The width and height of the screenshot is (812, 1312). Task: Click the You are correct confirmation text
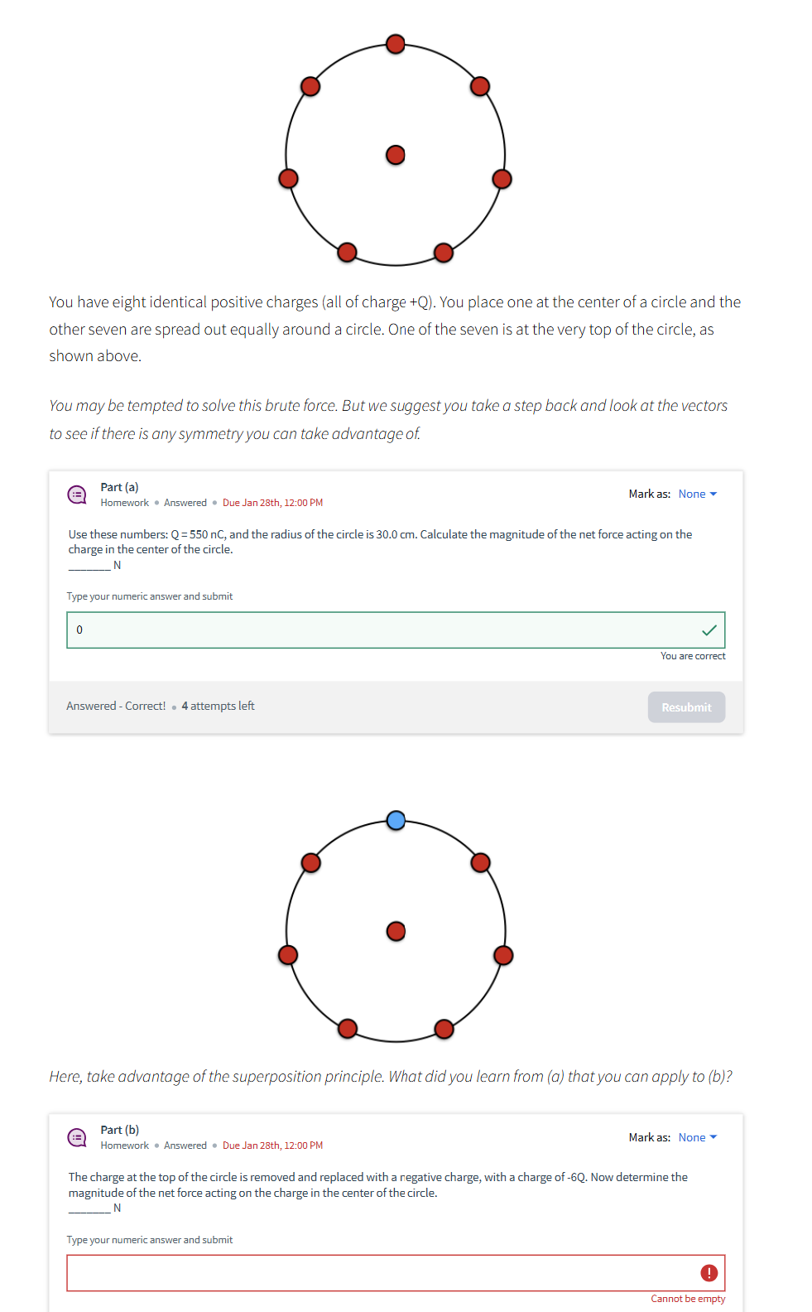pyautogui.click(x=692, y=655)
